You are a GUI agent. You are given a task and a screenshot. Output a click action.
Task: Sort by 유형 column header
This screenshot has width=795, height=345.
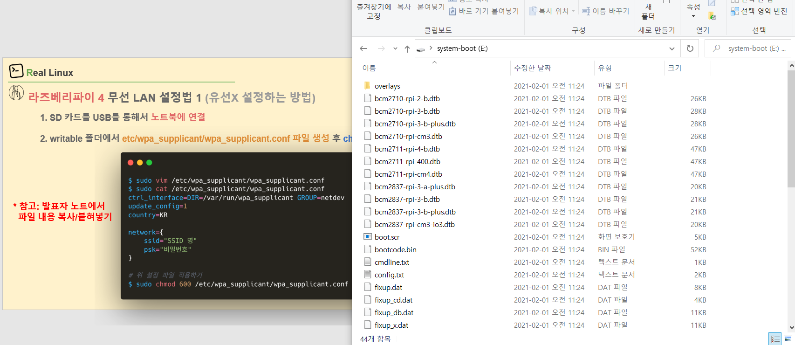coord(605,68)
